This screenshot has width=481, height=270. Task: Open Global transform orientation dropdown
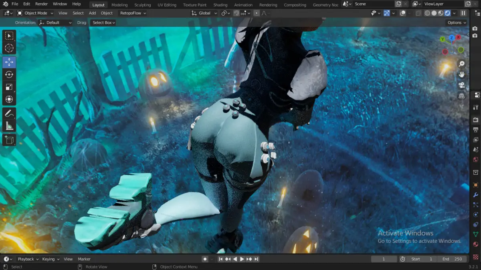204,13
